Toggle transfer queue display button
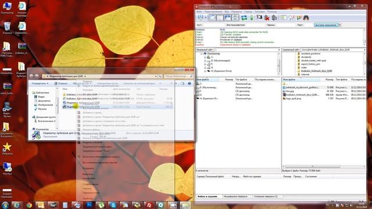The height and width of the screenshot is (209, 372). point(235,18)
